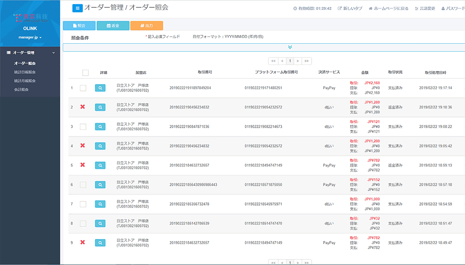Image resolution: width=465 pixels, height=265 pixels.
Task: Go to last page with >> pagination button
Action: click(306, 61)
